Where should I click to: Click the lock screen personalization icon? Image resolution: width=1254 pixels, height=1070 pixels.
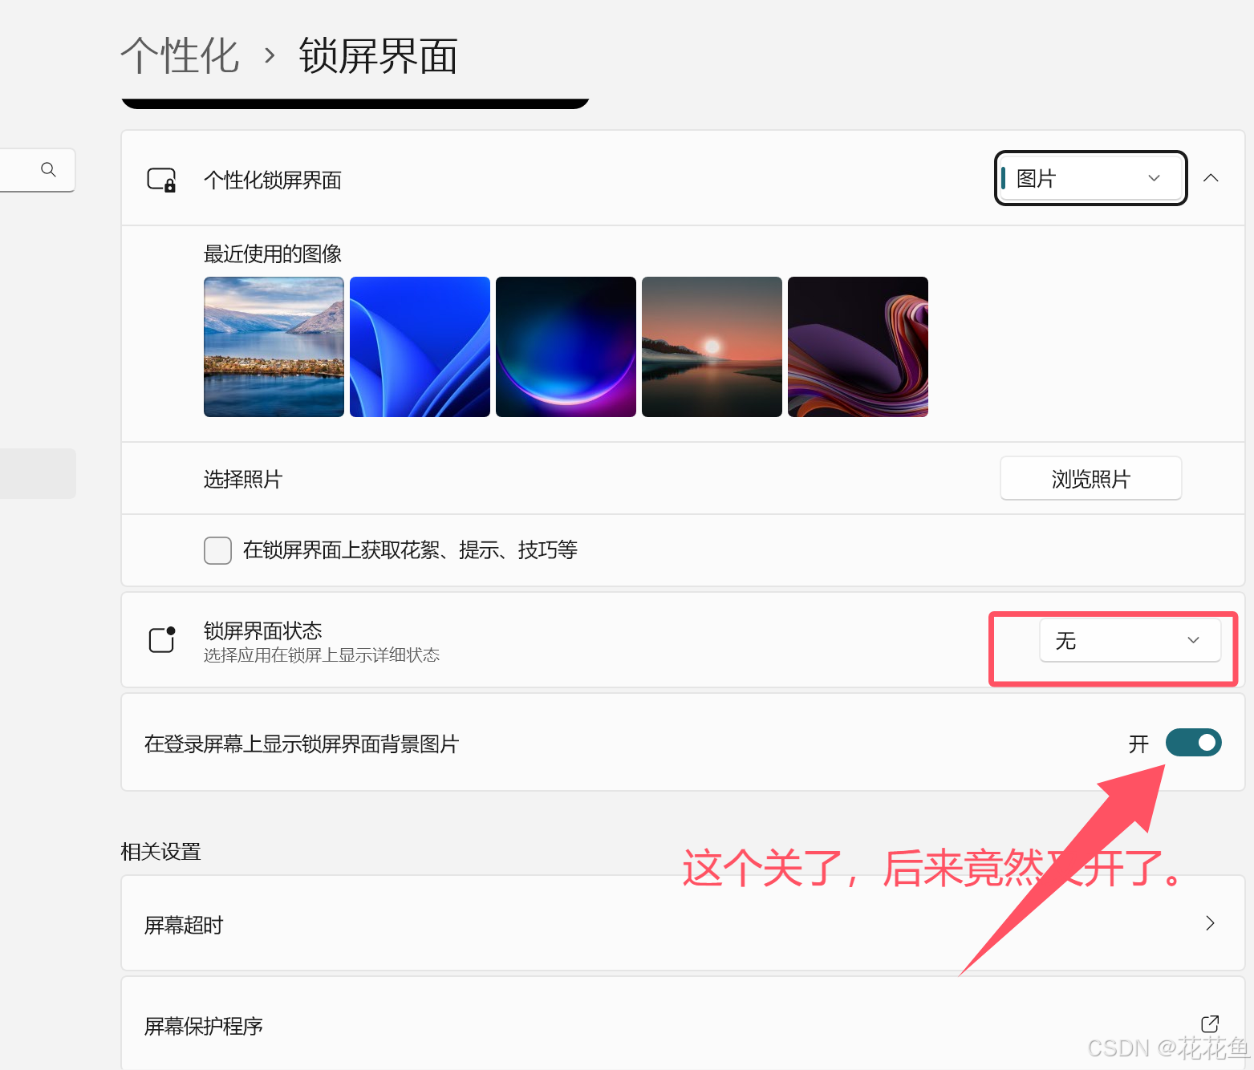(161, 180)
